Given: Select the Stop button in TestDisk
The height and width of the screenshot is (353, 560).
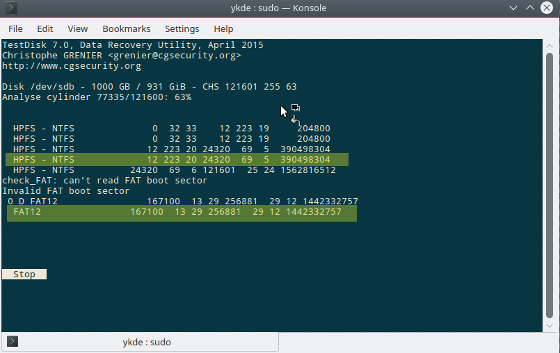Looking at the screenshot, I should click(x=24, y=274).
